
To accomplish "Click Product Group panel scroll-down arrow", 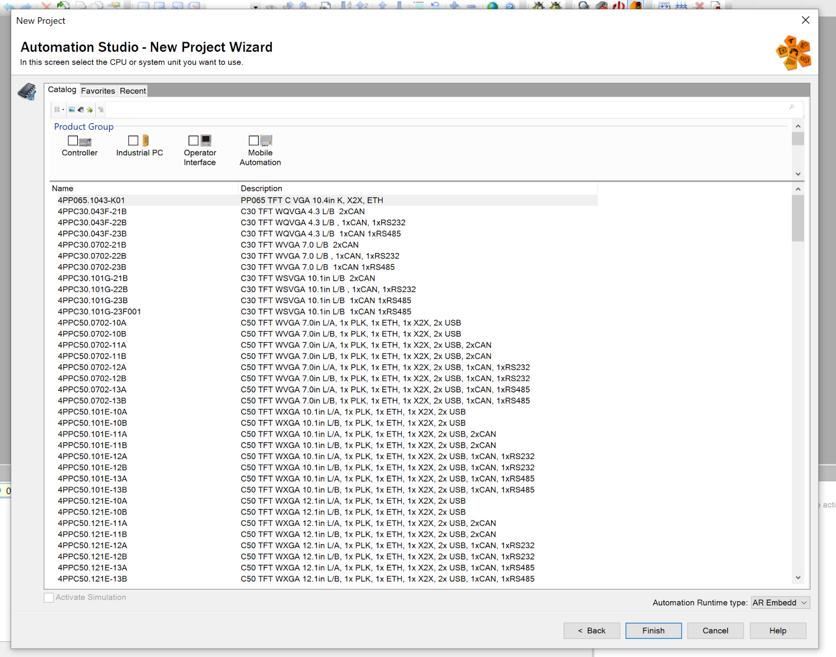I will click(x=798, y=174).
